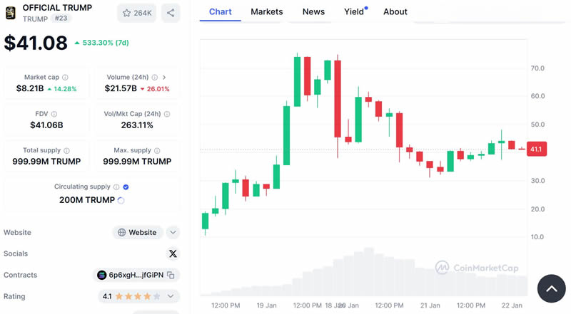The image size is (571, 314).
Task: Click the Max. supply info icon
Action: tap(158, 151)
